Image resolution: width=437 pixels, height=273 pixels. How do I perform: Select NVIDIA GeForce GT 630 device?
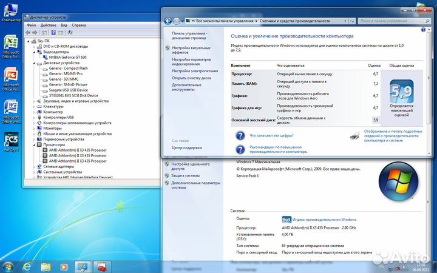tap(68, 57)
